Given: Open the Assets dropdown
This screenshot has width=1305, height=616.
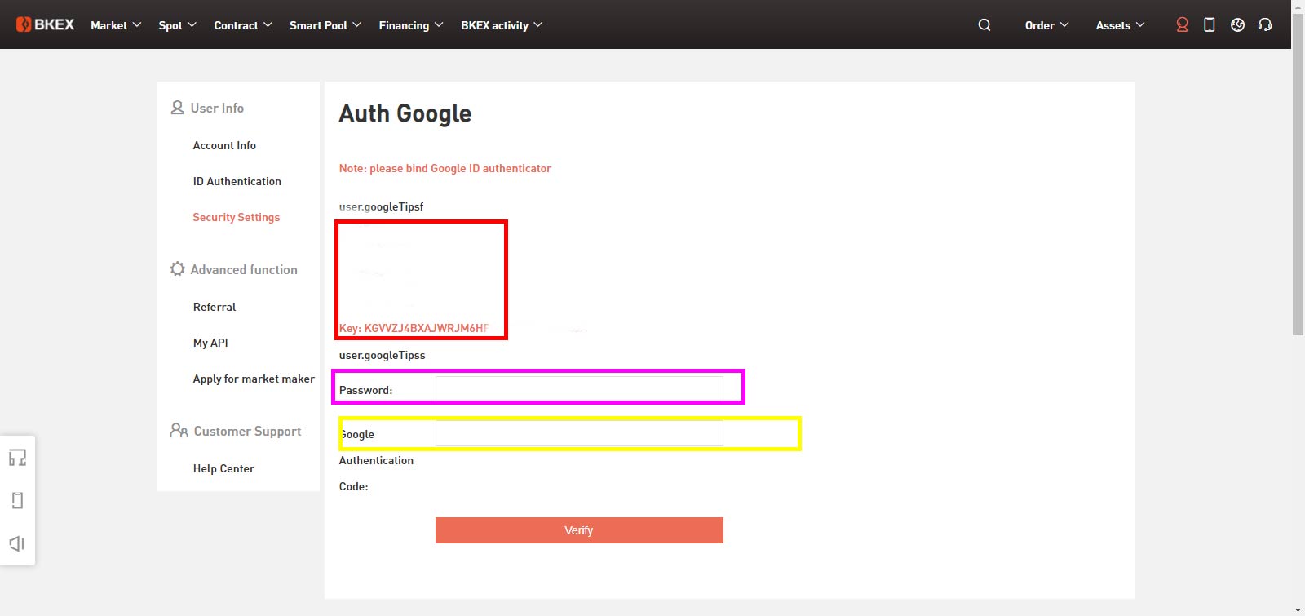Looking at the screenshot, I should pos(1121,25).
